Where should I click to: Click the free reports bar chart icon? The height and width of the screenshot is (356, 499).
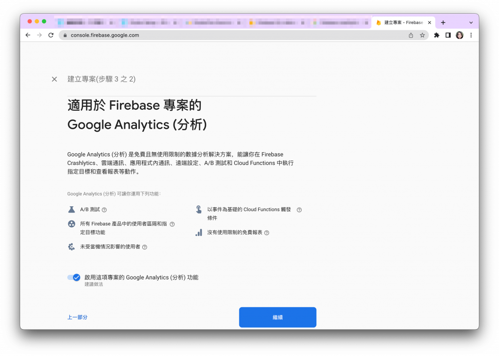coord(199,233)
